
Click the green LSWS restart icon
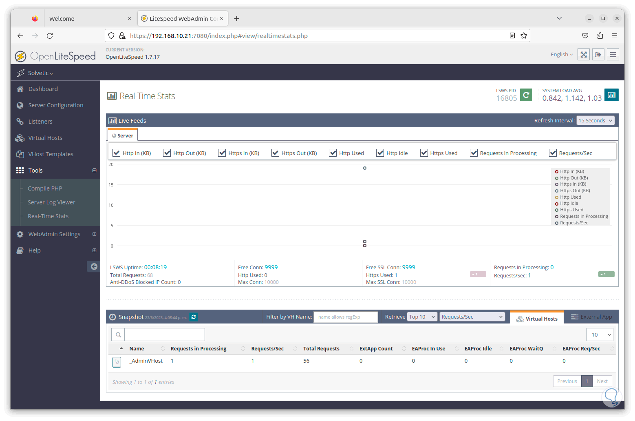pyautogui.click(x=526, y=95)
